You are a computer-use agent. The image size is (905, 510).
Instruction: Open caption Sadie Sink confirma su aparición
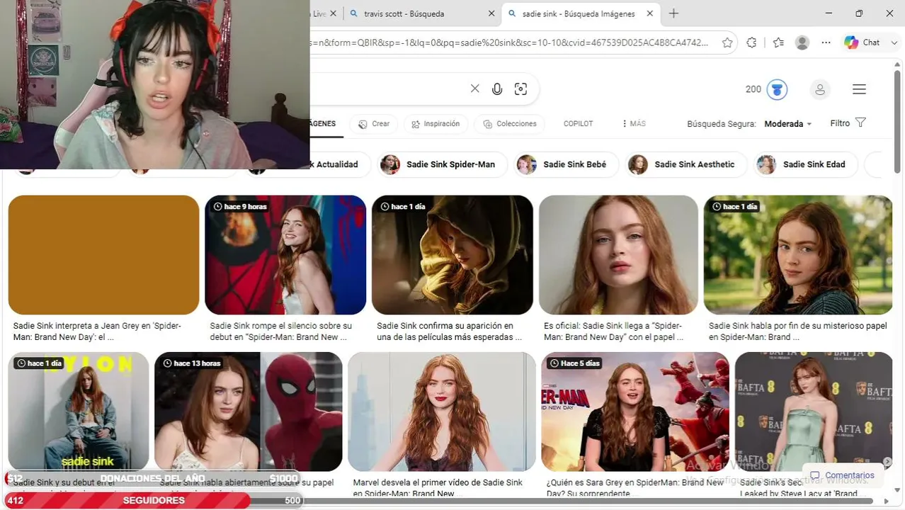click(x=449, y=331)
